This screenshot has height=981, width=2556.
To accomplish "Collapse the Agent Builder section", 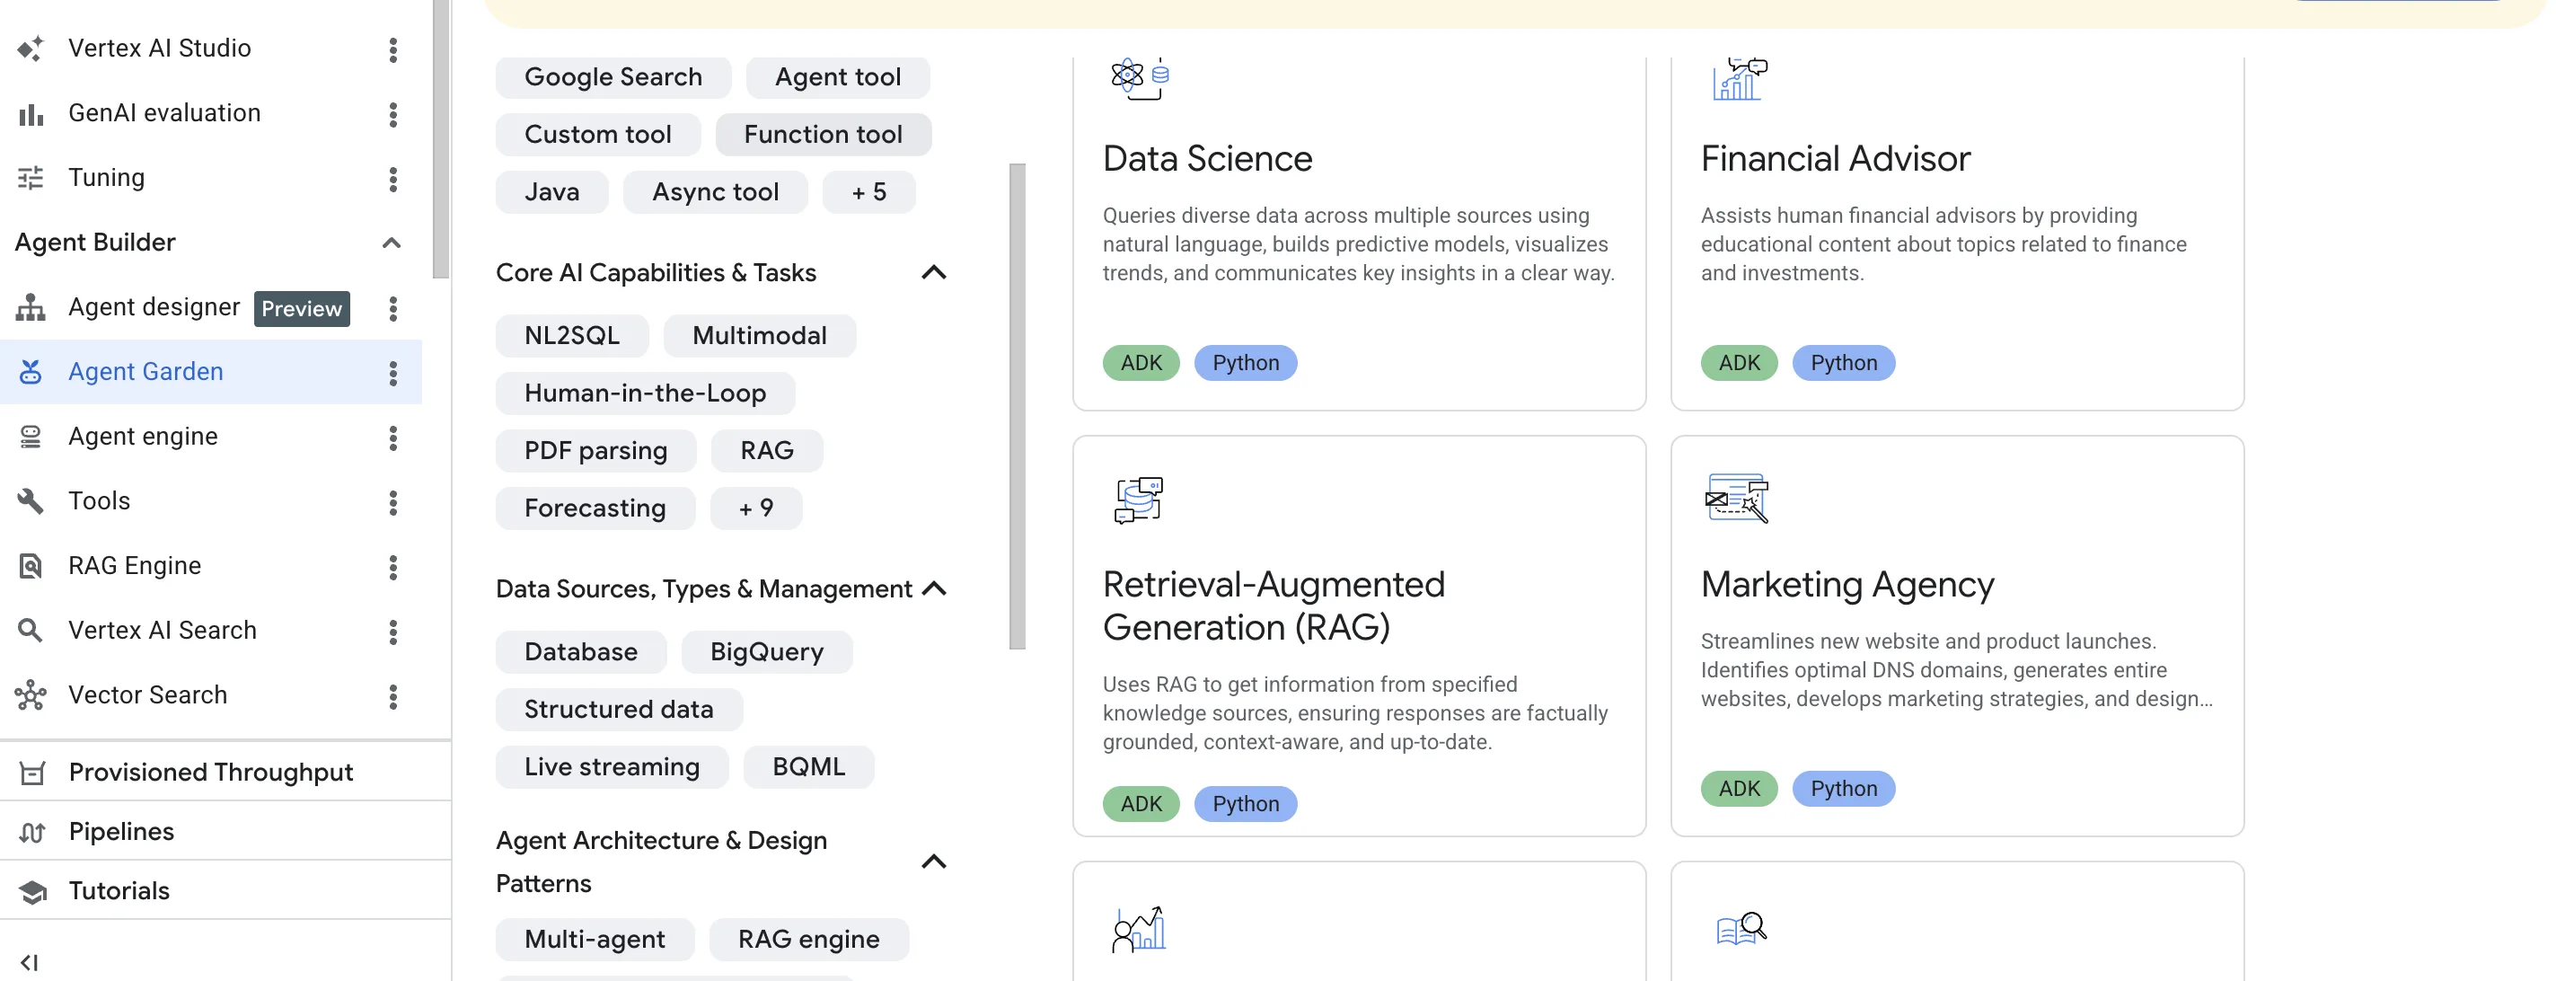I will (392, 243).
